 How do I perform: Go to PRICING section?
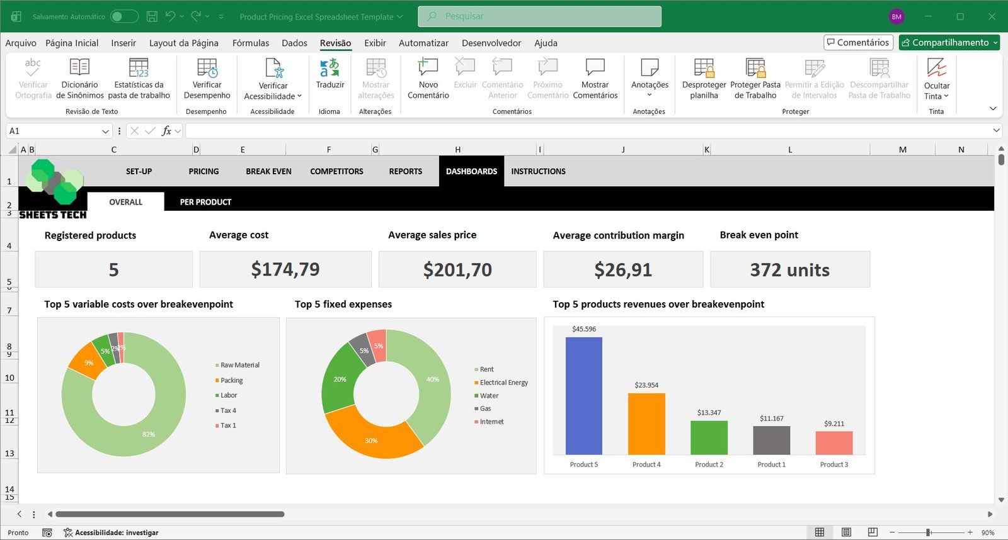pos(203,171)
